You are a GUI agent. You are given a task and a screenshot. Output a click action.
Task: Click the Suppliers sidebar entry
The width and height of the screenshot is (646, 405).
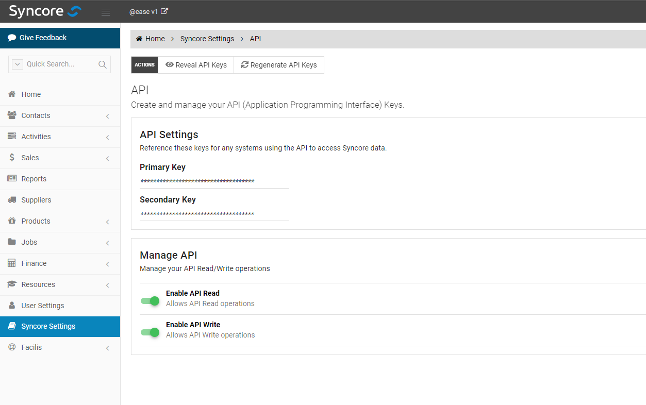point(37,200)
